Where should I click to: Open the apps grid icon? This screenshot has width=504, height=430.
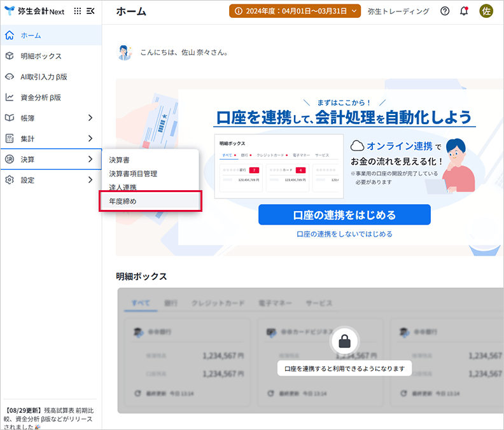pyautogui.click(x=78, y=11)
